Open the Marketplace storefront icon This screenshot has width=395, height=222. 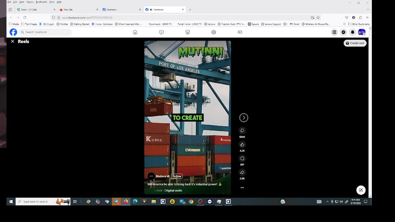tap(187, 32)
